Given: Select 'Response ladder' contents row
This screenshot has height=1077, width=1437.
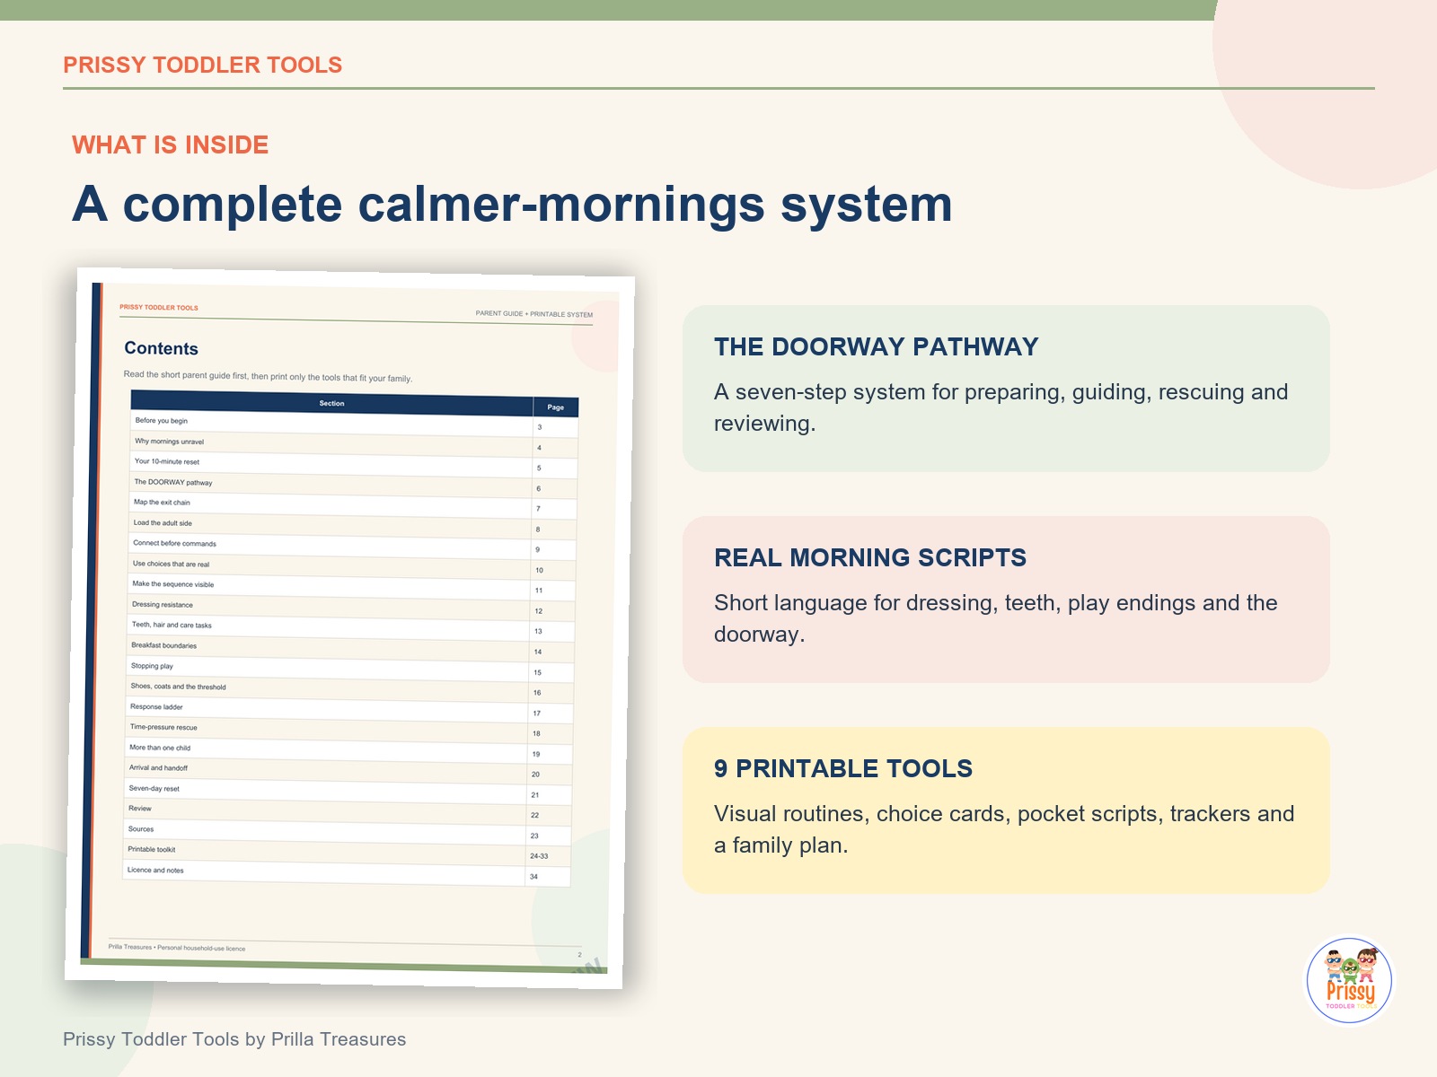Looking at the screenshot, I should point(348,710).
